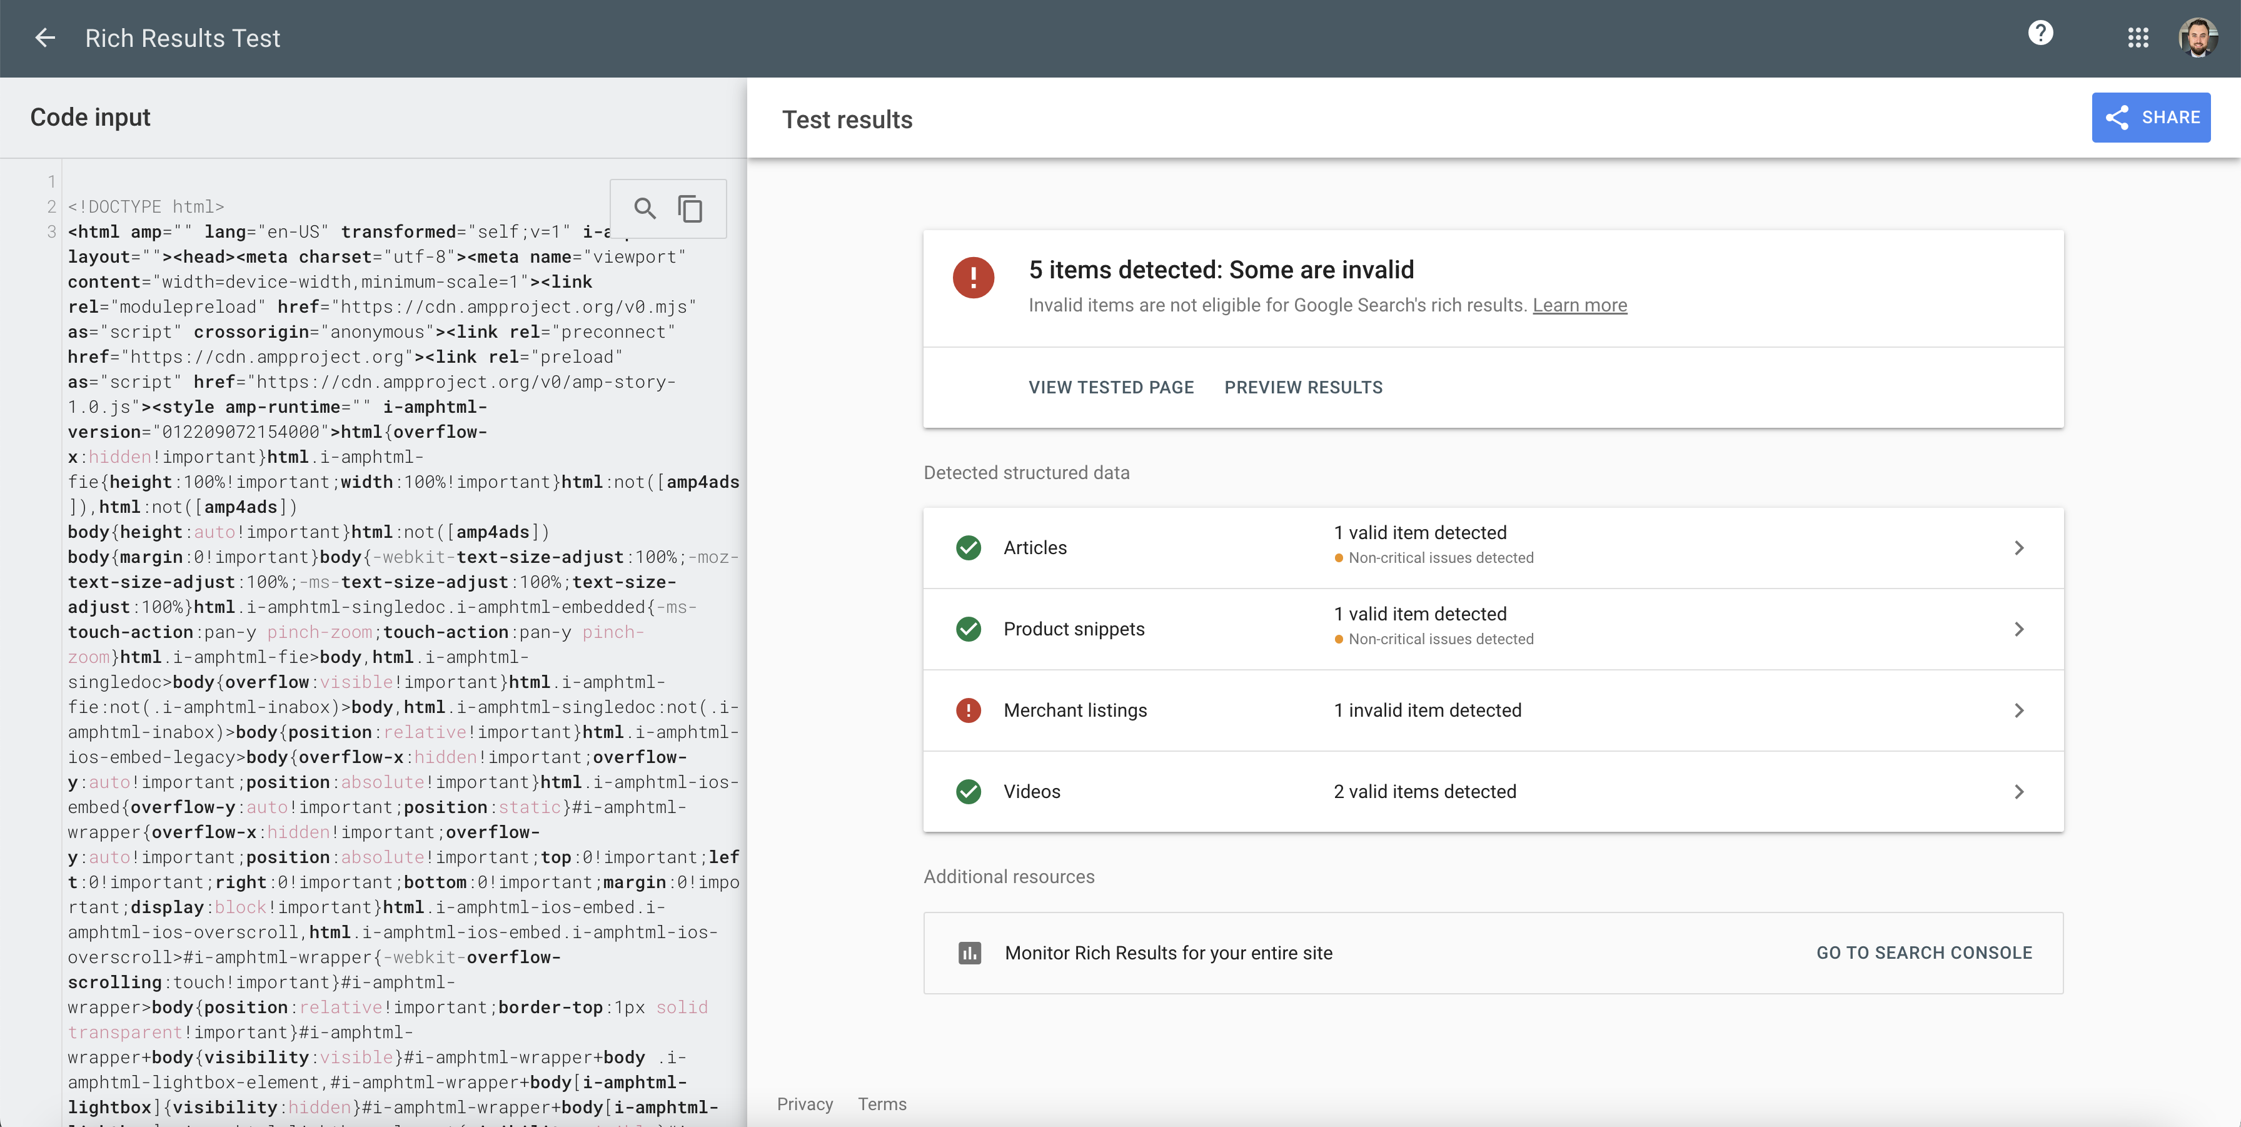This screenshot has height=1127, width=2241.
Task: Click the account profile avatar
Action: pyautogui.click(x=2197, y=38)
